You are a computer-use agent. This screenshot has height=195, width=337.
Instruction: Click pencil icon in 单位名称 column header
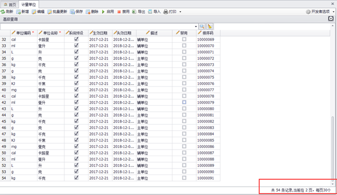click(41, 32)
